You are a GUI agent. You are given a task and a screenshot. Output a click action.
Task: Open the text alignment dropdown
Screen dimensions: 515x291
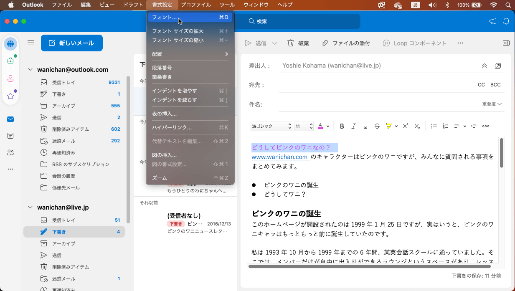pyautogui.click(x=460, y=126)
